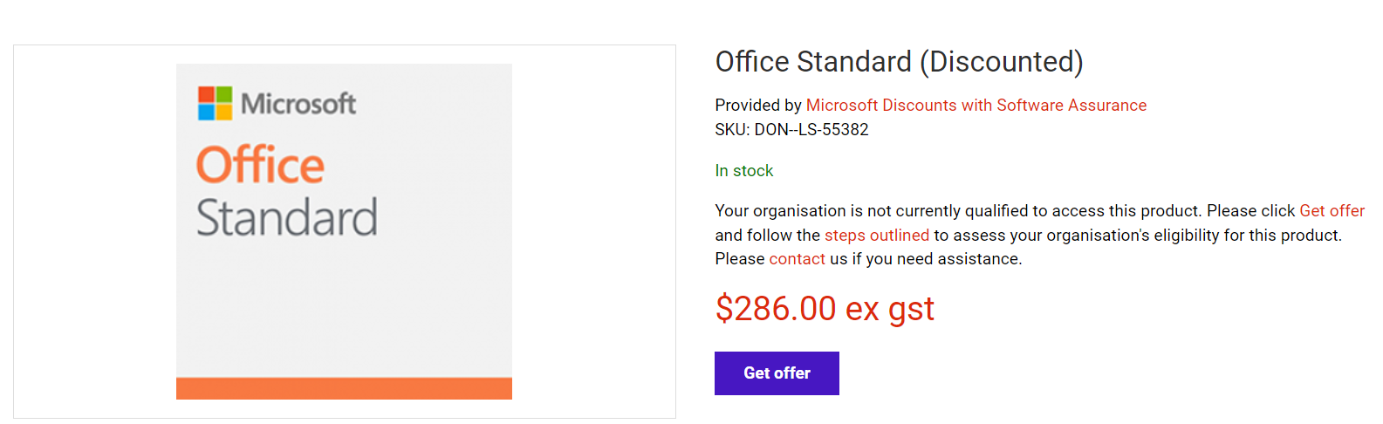Image resolution: width=1383 pixels, height=424 pixels.
Task: Click the orange stripe at product box bottom
Action: 344,388
